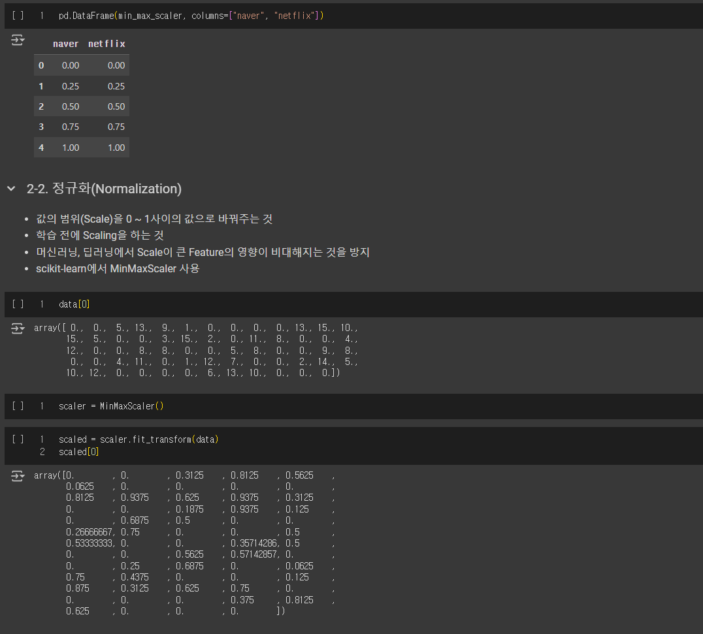Click the value 0.57142857 in the scaled output
The width and height of the screenshot is (703, 634).
[x=253, y=555]
